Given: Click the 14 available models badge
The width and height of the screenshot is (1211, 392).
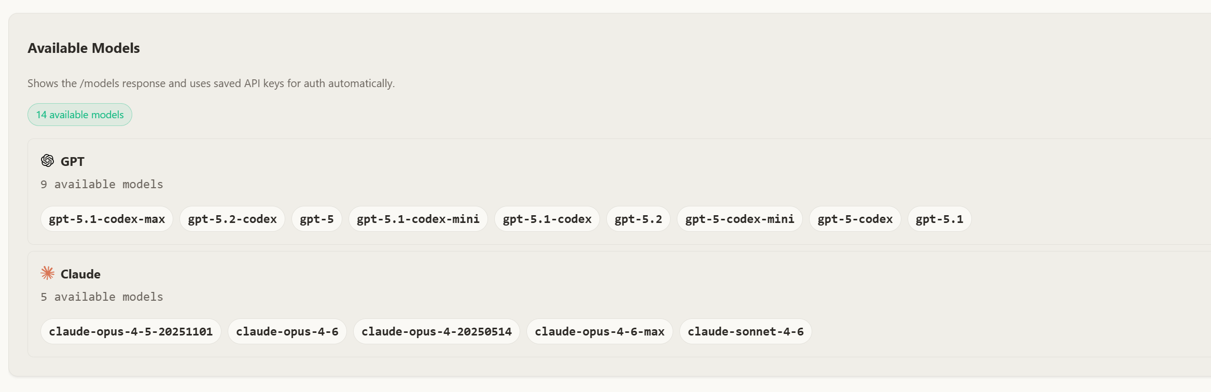Looking at the screenshot, I should pos(79,115).
